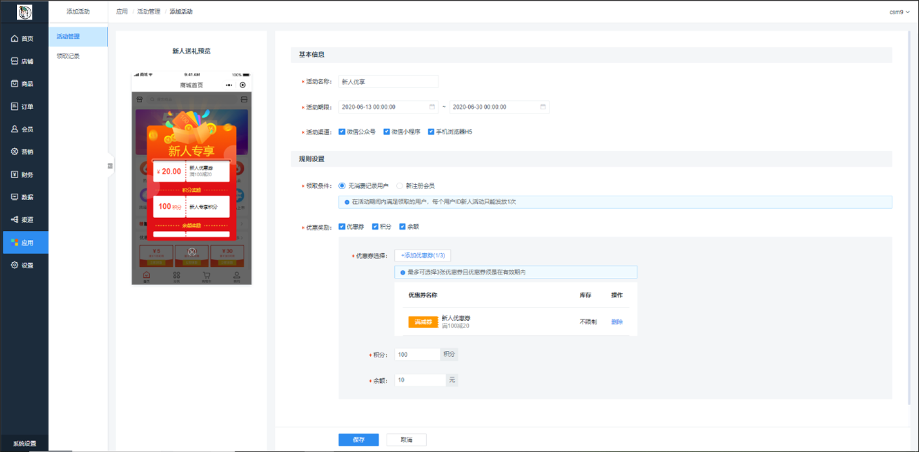Click the 添加活动 header title

click(78, 12)
